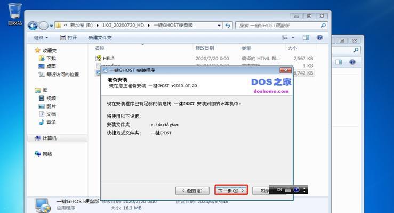The image size is (394, 213).
Task: Open the recent locations dropdown arrow
Action: tap(51, 26)
